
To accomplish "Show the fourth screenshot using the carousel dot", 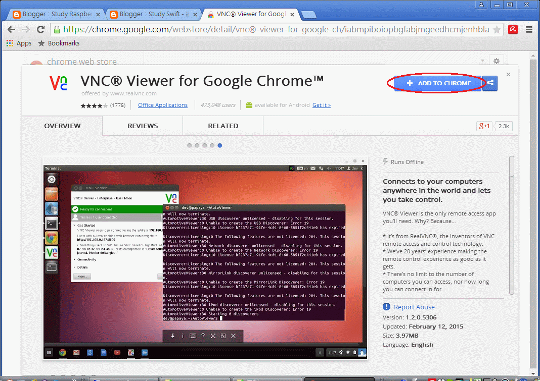I will 212,145.
